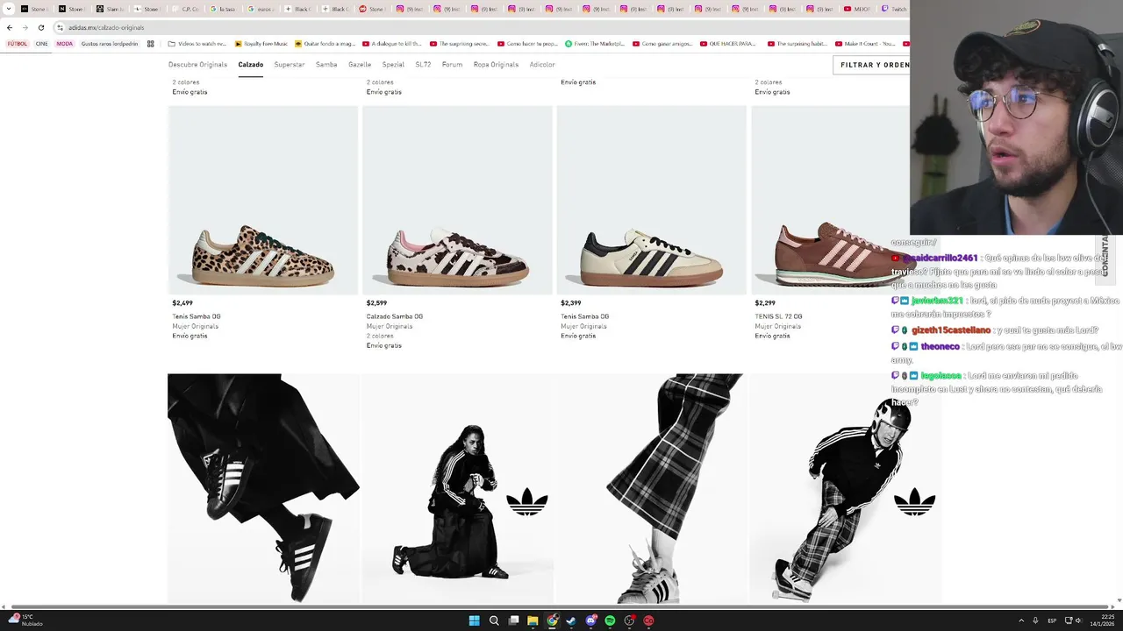Viewport: 1123px width, 631px height.
Task: Open the cow print Calzado Samba OG image
Action: tap(457, 200)
